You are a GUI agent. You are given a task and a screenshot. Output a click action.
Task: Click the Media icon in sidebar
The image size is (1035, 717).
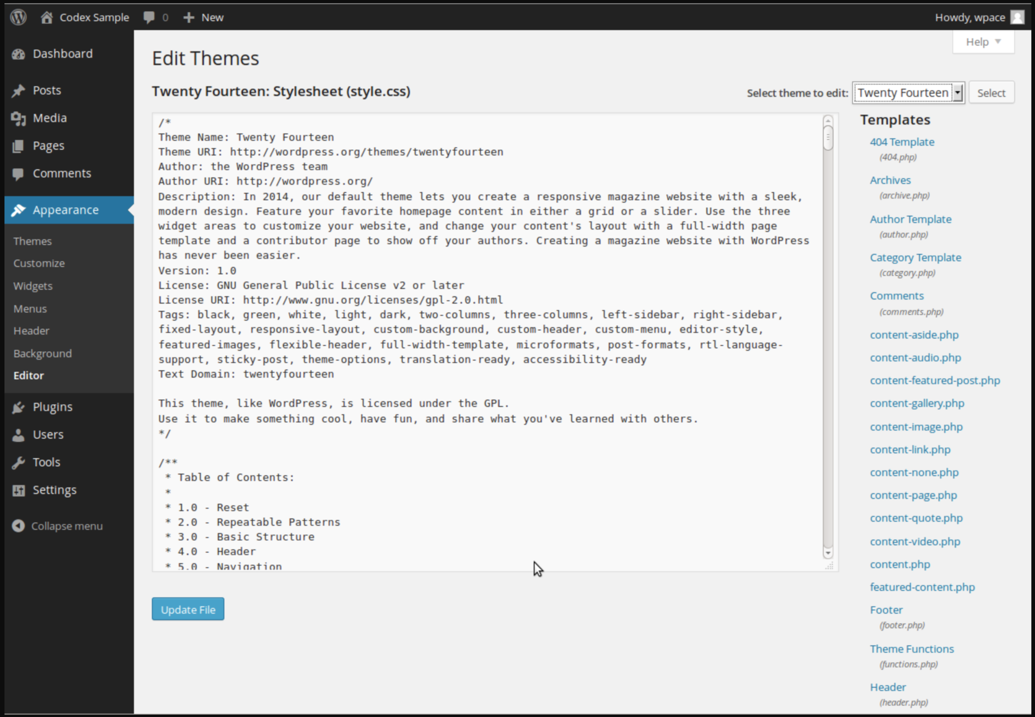tap(19, 118)
